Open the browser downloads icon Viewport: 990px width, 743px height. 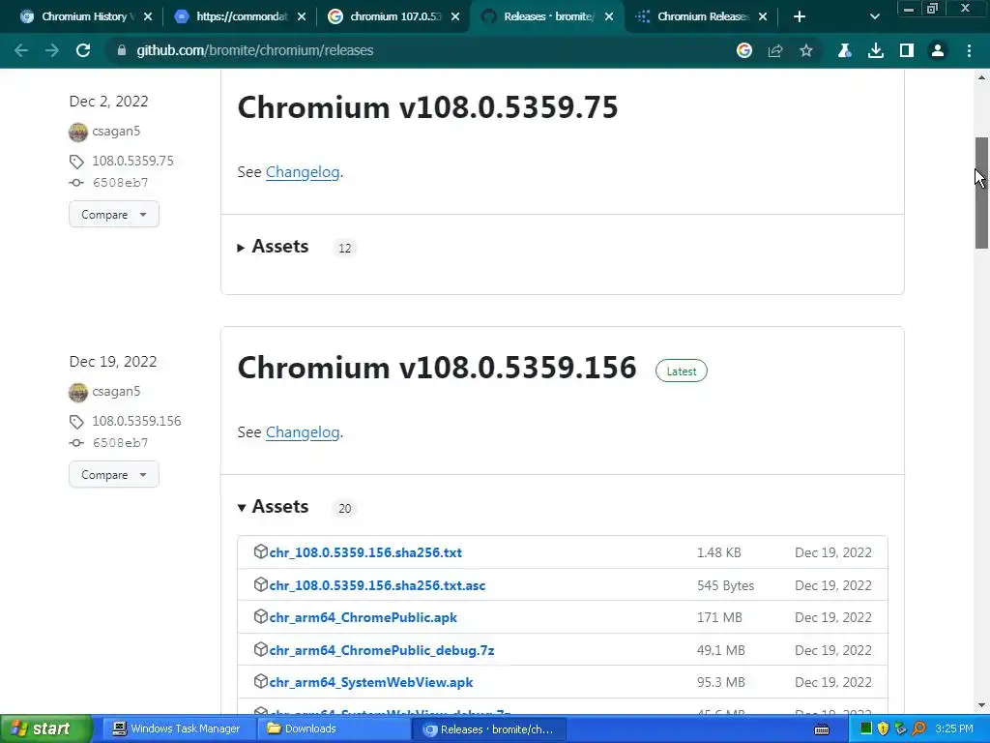tap(876, 50)
